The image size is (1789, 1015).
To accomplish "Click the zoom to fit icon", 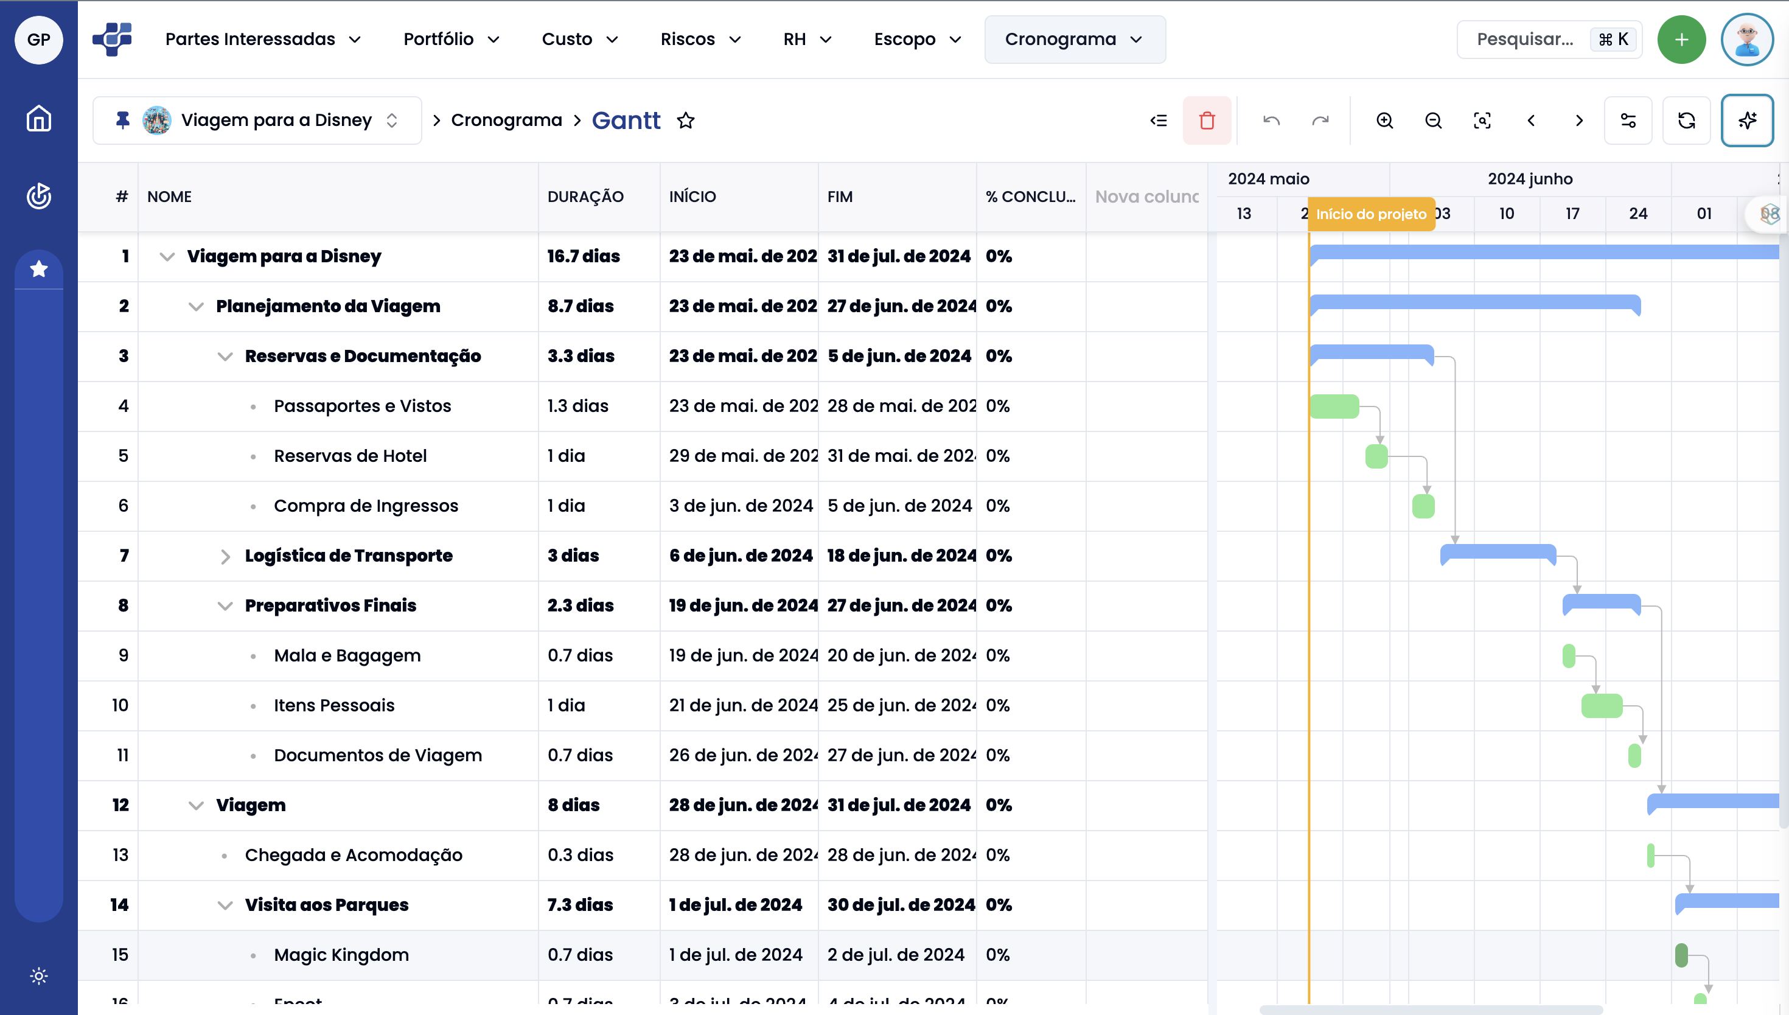I will [x=1482, y=120].
